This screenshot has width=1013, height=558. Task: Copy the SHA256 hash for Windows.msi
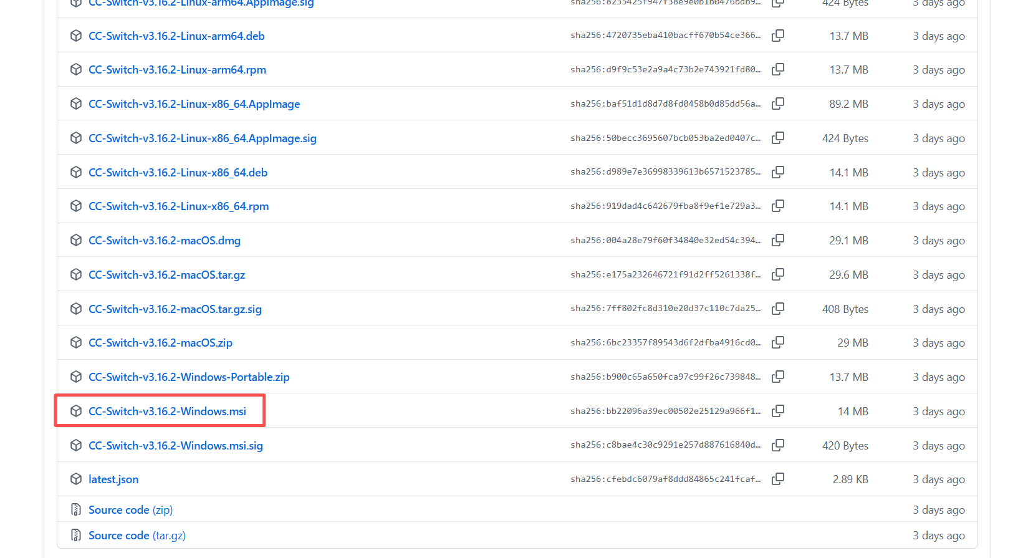[x=778, y=411]
